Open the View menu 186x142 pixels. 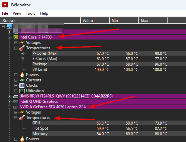pyautogui.click(x=17, y=13)
